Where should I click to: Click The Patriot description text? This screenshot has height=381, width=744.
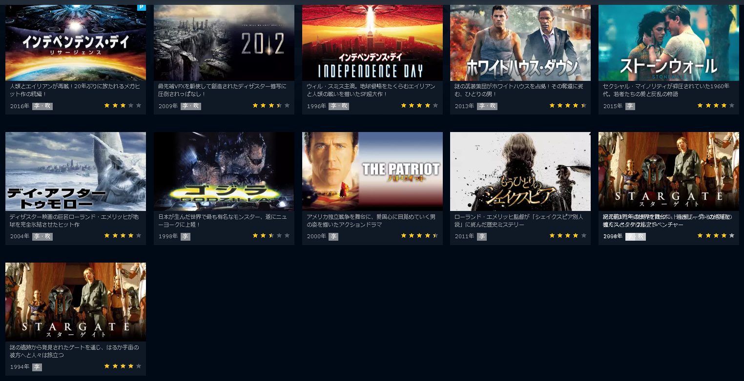coord(371,221)
